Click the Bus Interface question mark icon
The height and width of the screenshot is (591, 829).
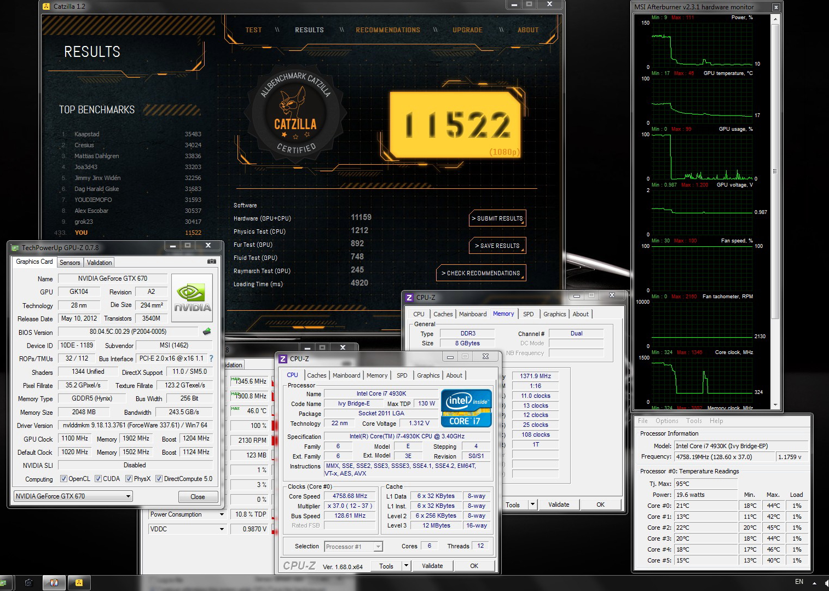click(x=211, y=358)
